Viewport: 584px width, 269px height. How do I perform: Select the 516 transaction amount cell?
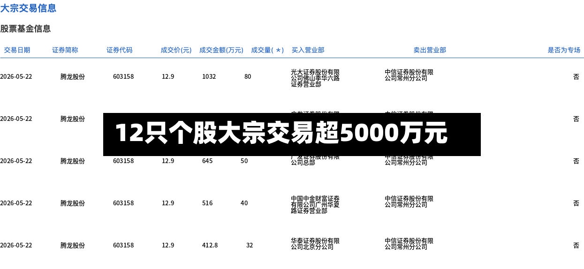[207, 203]
